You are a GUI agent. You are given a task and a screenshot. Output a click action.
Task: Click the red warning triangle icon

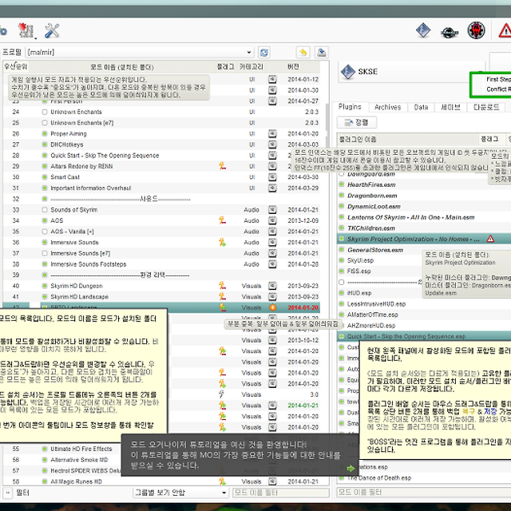click(x=505, y=31)
